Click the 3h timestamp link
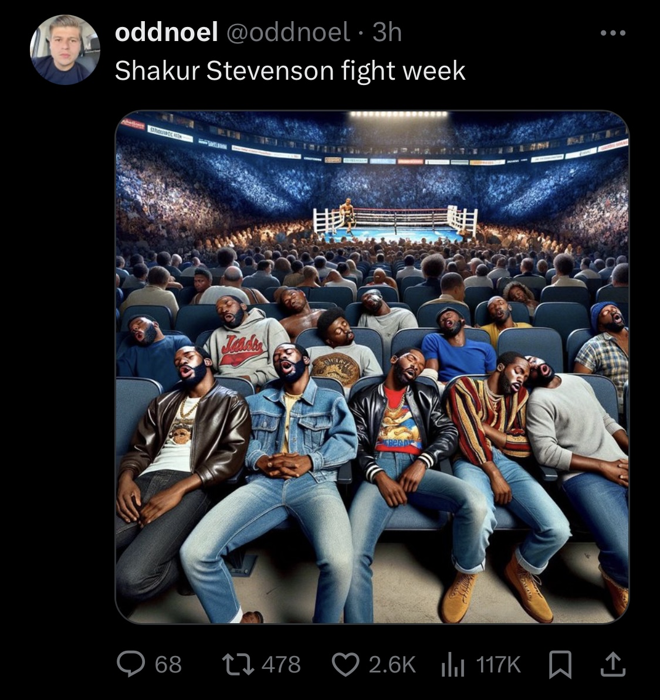 pos(387,32)
